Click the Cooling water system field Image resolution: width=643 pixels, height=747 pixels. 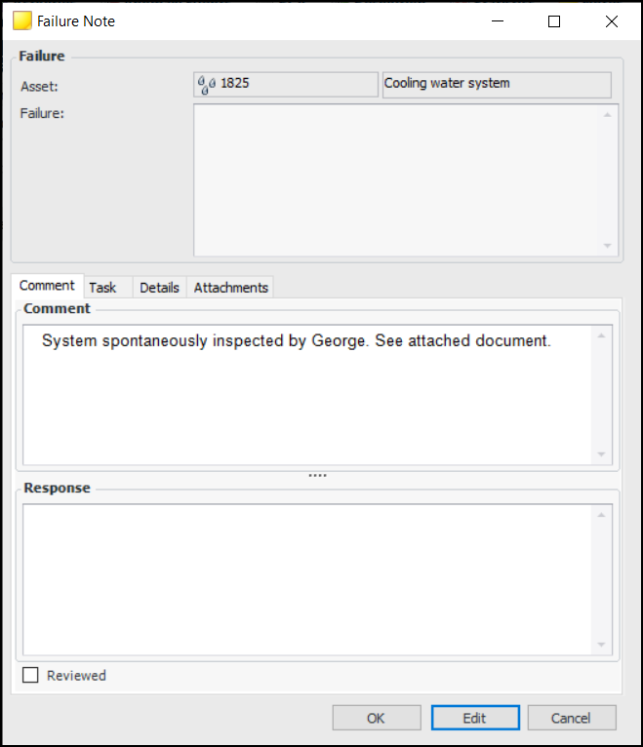(497, 84)
